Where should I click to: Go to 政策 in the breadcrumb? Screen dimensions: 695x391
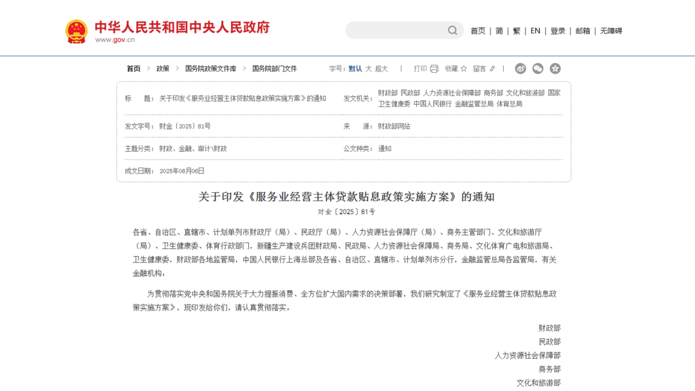163,69
